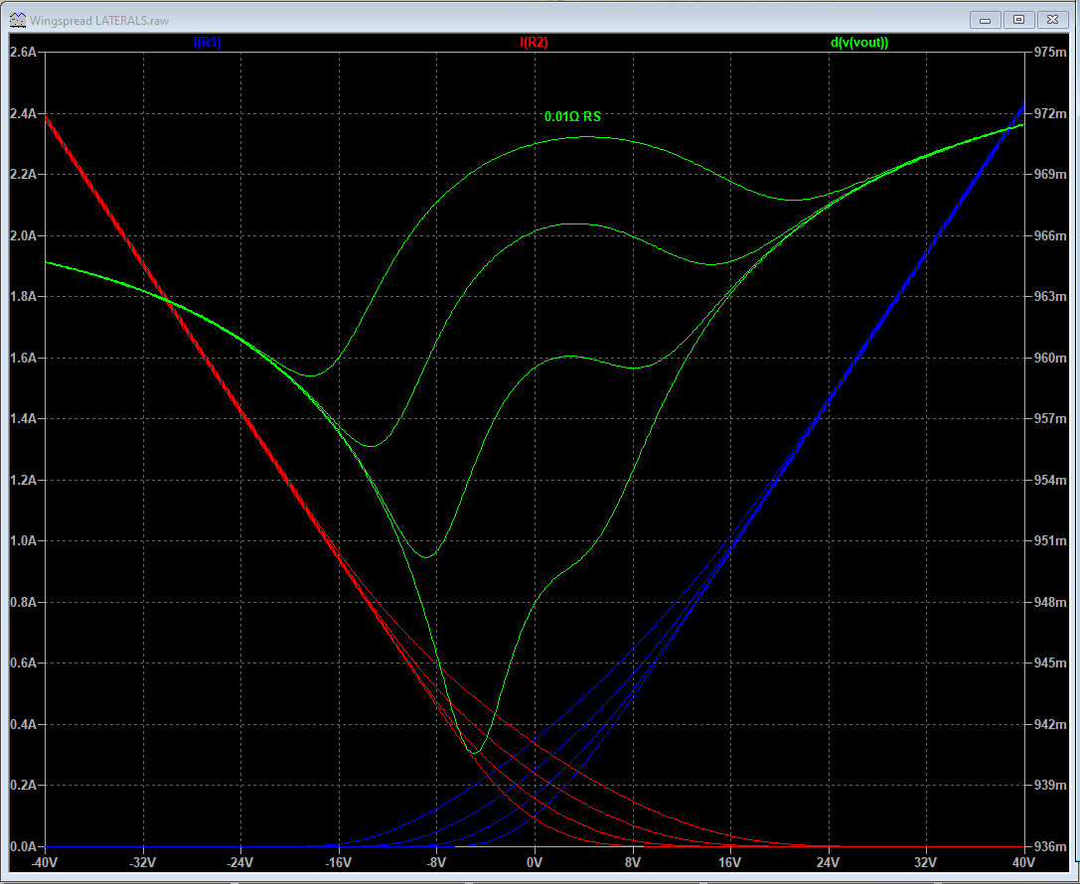Click the 942m right axis label
This screenshot has height=884, width=1080.
tap(1050, 724)
